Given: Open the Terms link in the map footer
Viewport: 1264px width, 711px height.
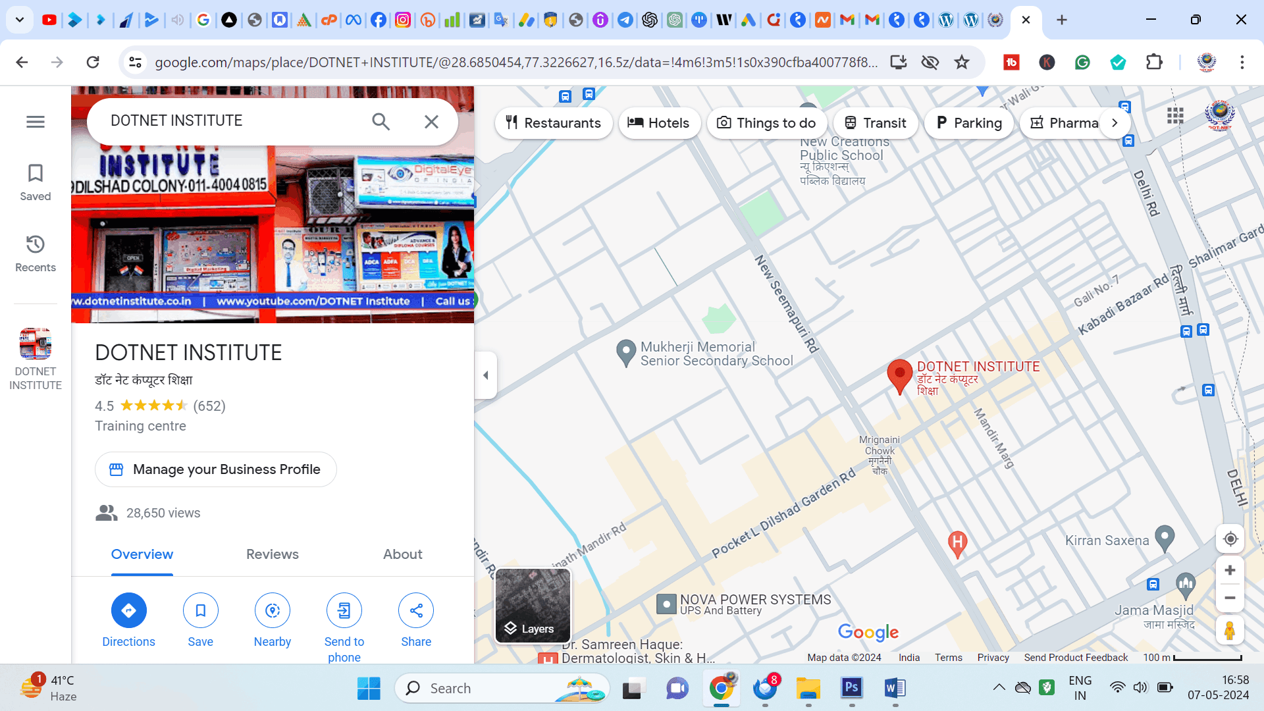Looking at the screenshot, I should [949, 658].
